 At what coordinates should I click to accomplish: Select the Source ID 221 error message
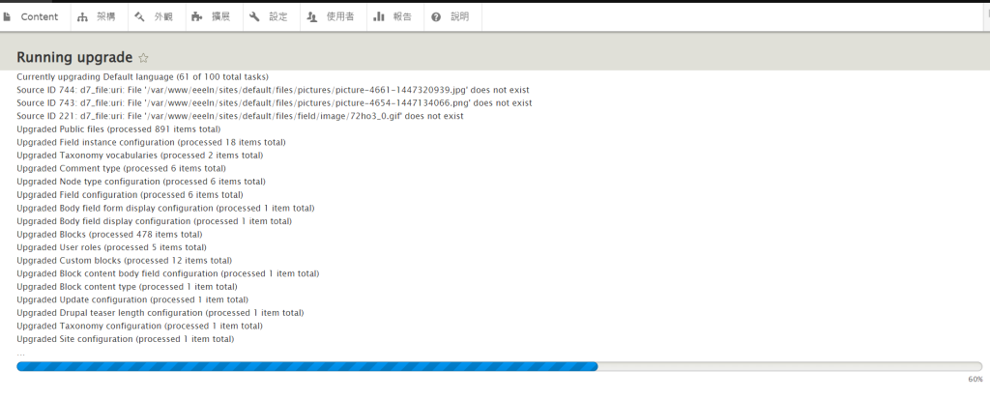pos(240,116)
